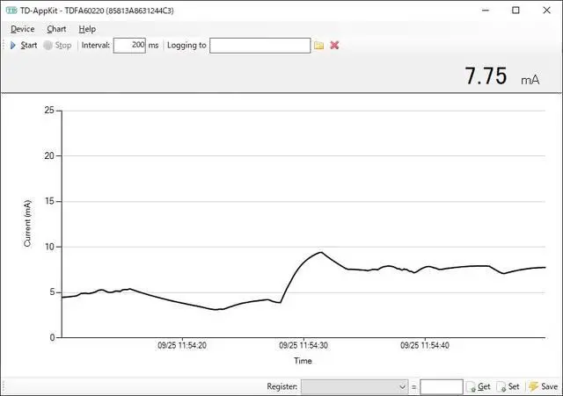The height and width of the screenshot is (396, 563).
Task: Maximize the TD-AppKit window
Action: 515,11
